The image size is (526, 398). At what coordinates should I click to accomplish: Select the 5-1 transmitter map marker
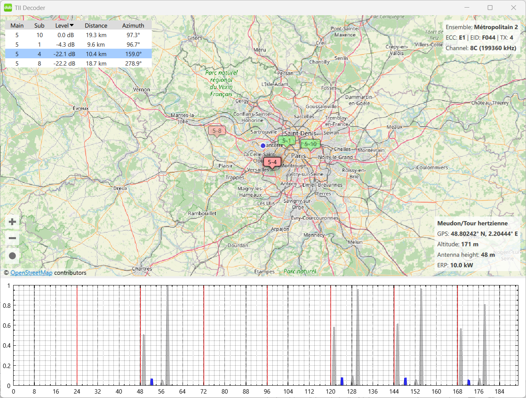287,141
